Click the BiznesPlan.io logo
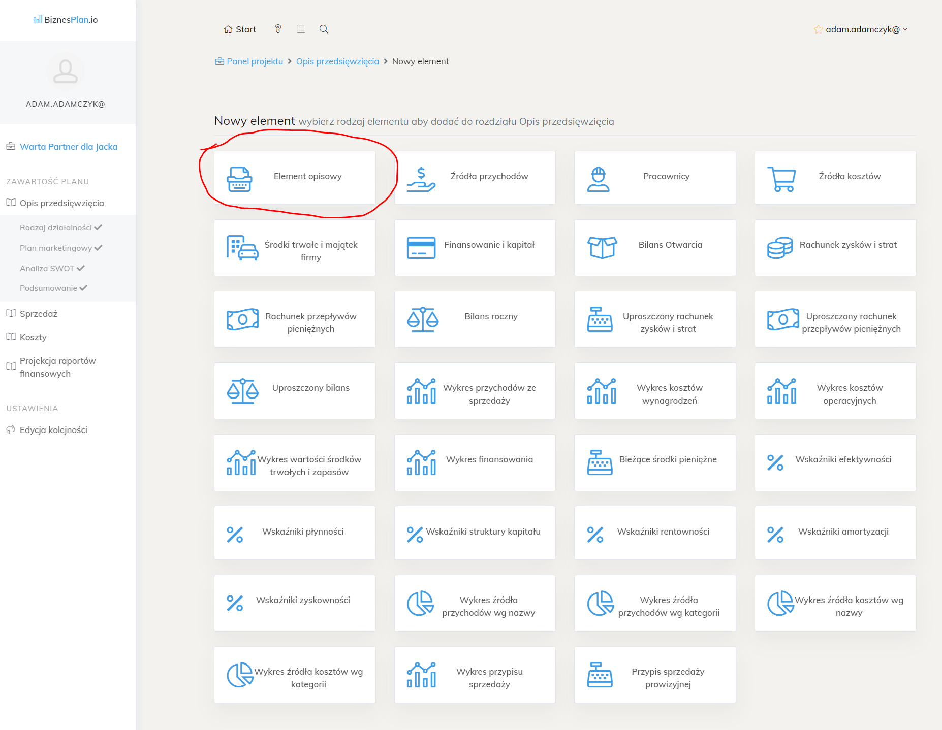The image size is (942, 730). [66, 20]
